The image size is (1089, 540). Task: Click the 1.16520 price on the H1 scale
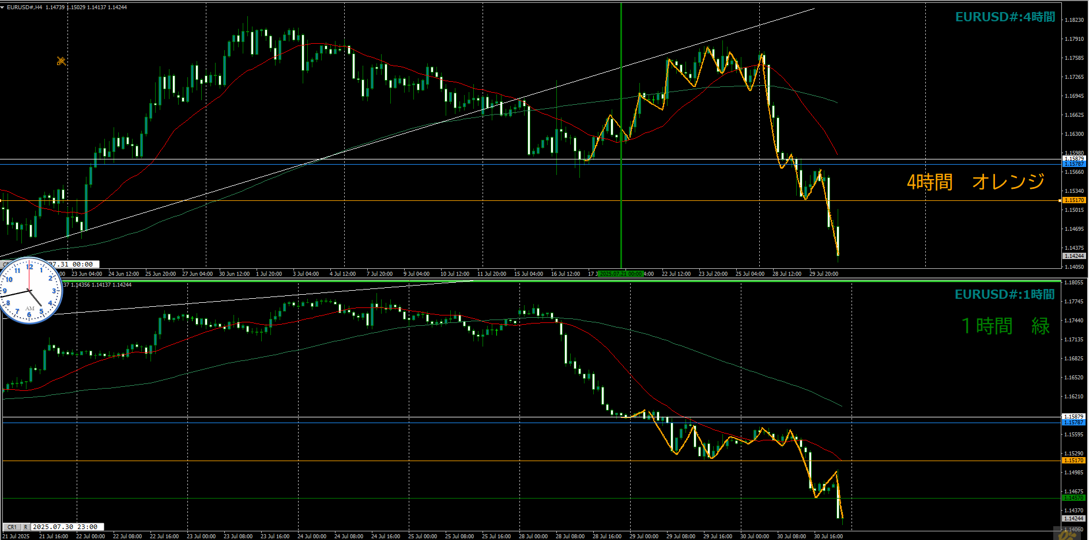click(x=1073, y=378)
